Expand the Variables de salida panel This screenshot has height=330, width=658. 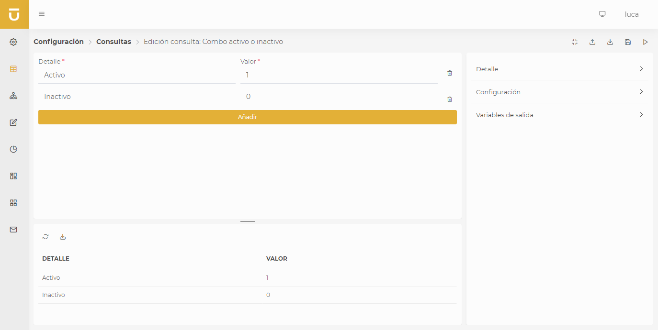click(x=559, y=115)
